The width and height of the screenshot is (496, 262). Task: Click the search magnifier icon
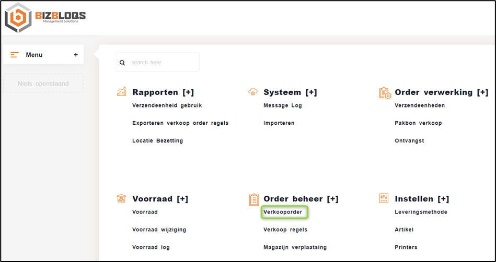point(122,63)
